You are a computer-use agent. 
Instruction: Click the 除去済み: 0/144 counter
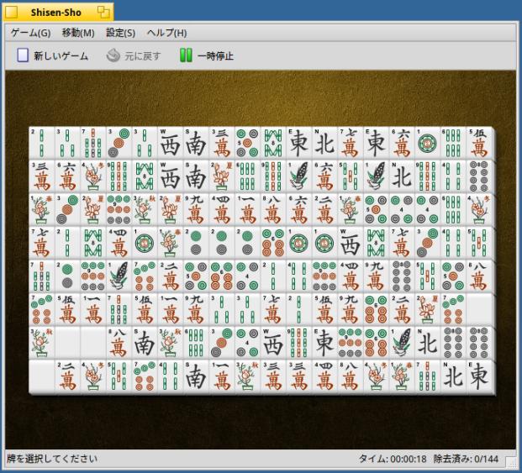[466, 459]
